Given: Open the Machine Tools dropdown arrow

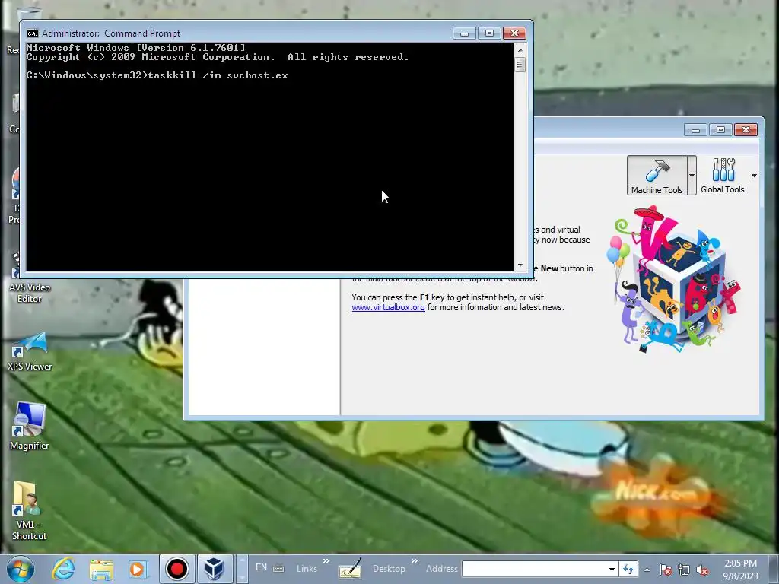Looking at the screenshot, I should coord(692,176).
